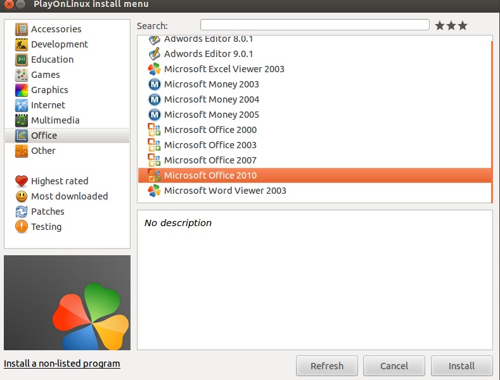
Task: Click the Microsoft Office 2007 icon
Action: [155, 160]
